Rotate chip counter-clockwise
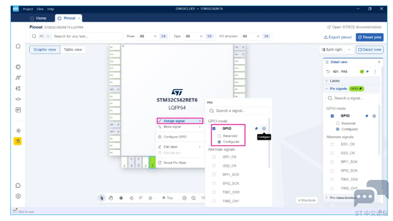This screenshot has width=393, height=221. click(132, 198)
